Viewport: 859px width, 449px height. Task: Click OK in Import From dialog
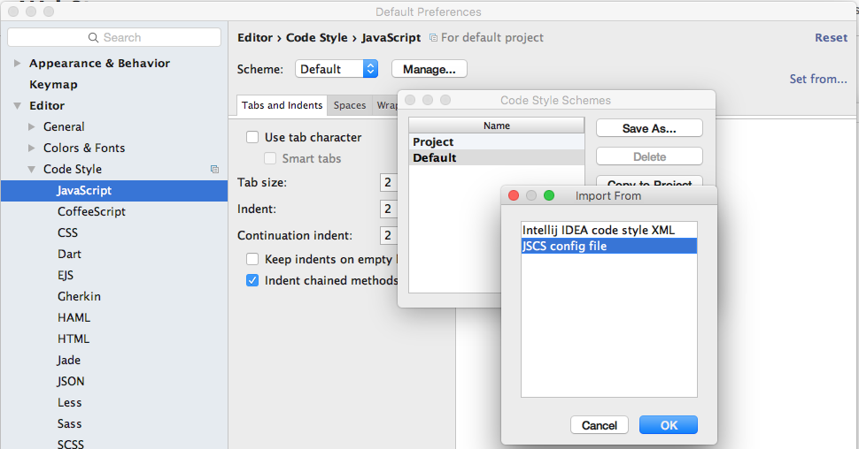click(x=669, y=425)
